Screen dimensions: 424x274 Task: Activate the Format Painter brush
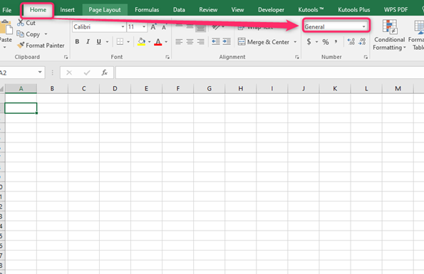(21, 45)
